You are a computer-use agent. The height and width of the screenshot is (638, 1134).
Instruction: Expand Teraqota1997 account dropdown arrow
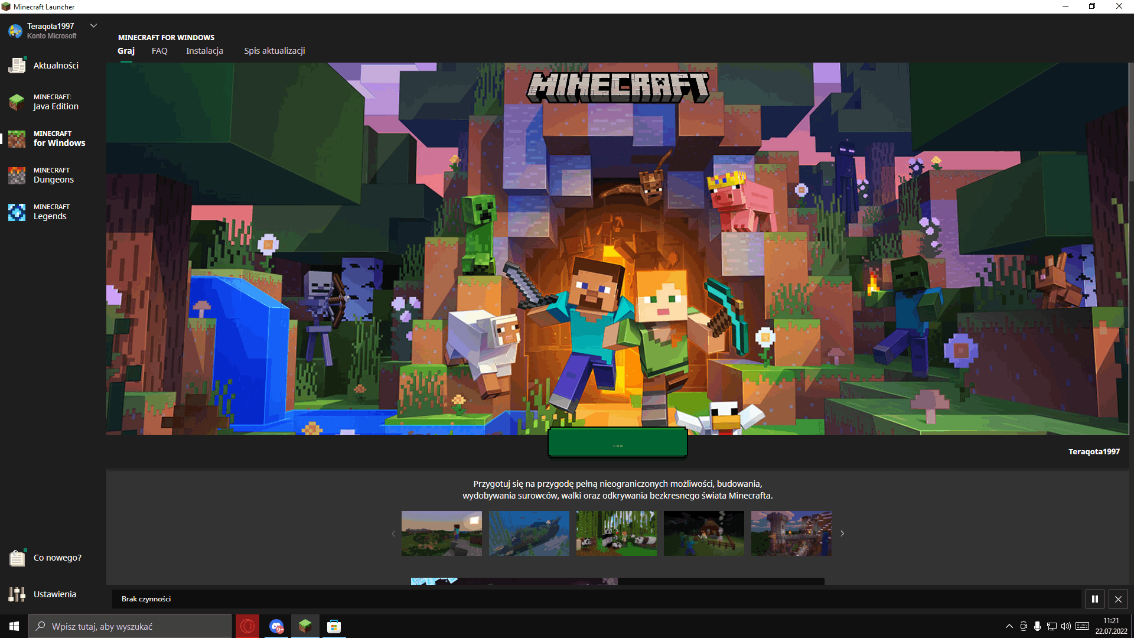coord(93,26)
